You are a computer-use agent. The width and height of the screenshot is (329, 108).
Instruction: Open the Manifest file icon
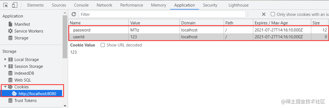(10, 24)
